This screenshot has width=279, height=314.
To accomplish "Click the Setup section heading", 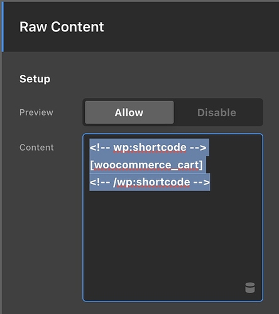I will [35, 79].
